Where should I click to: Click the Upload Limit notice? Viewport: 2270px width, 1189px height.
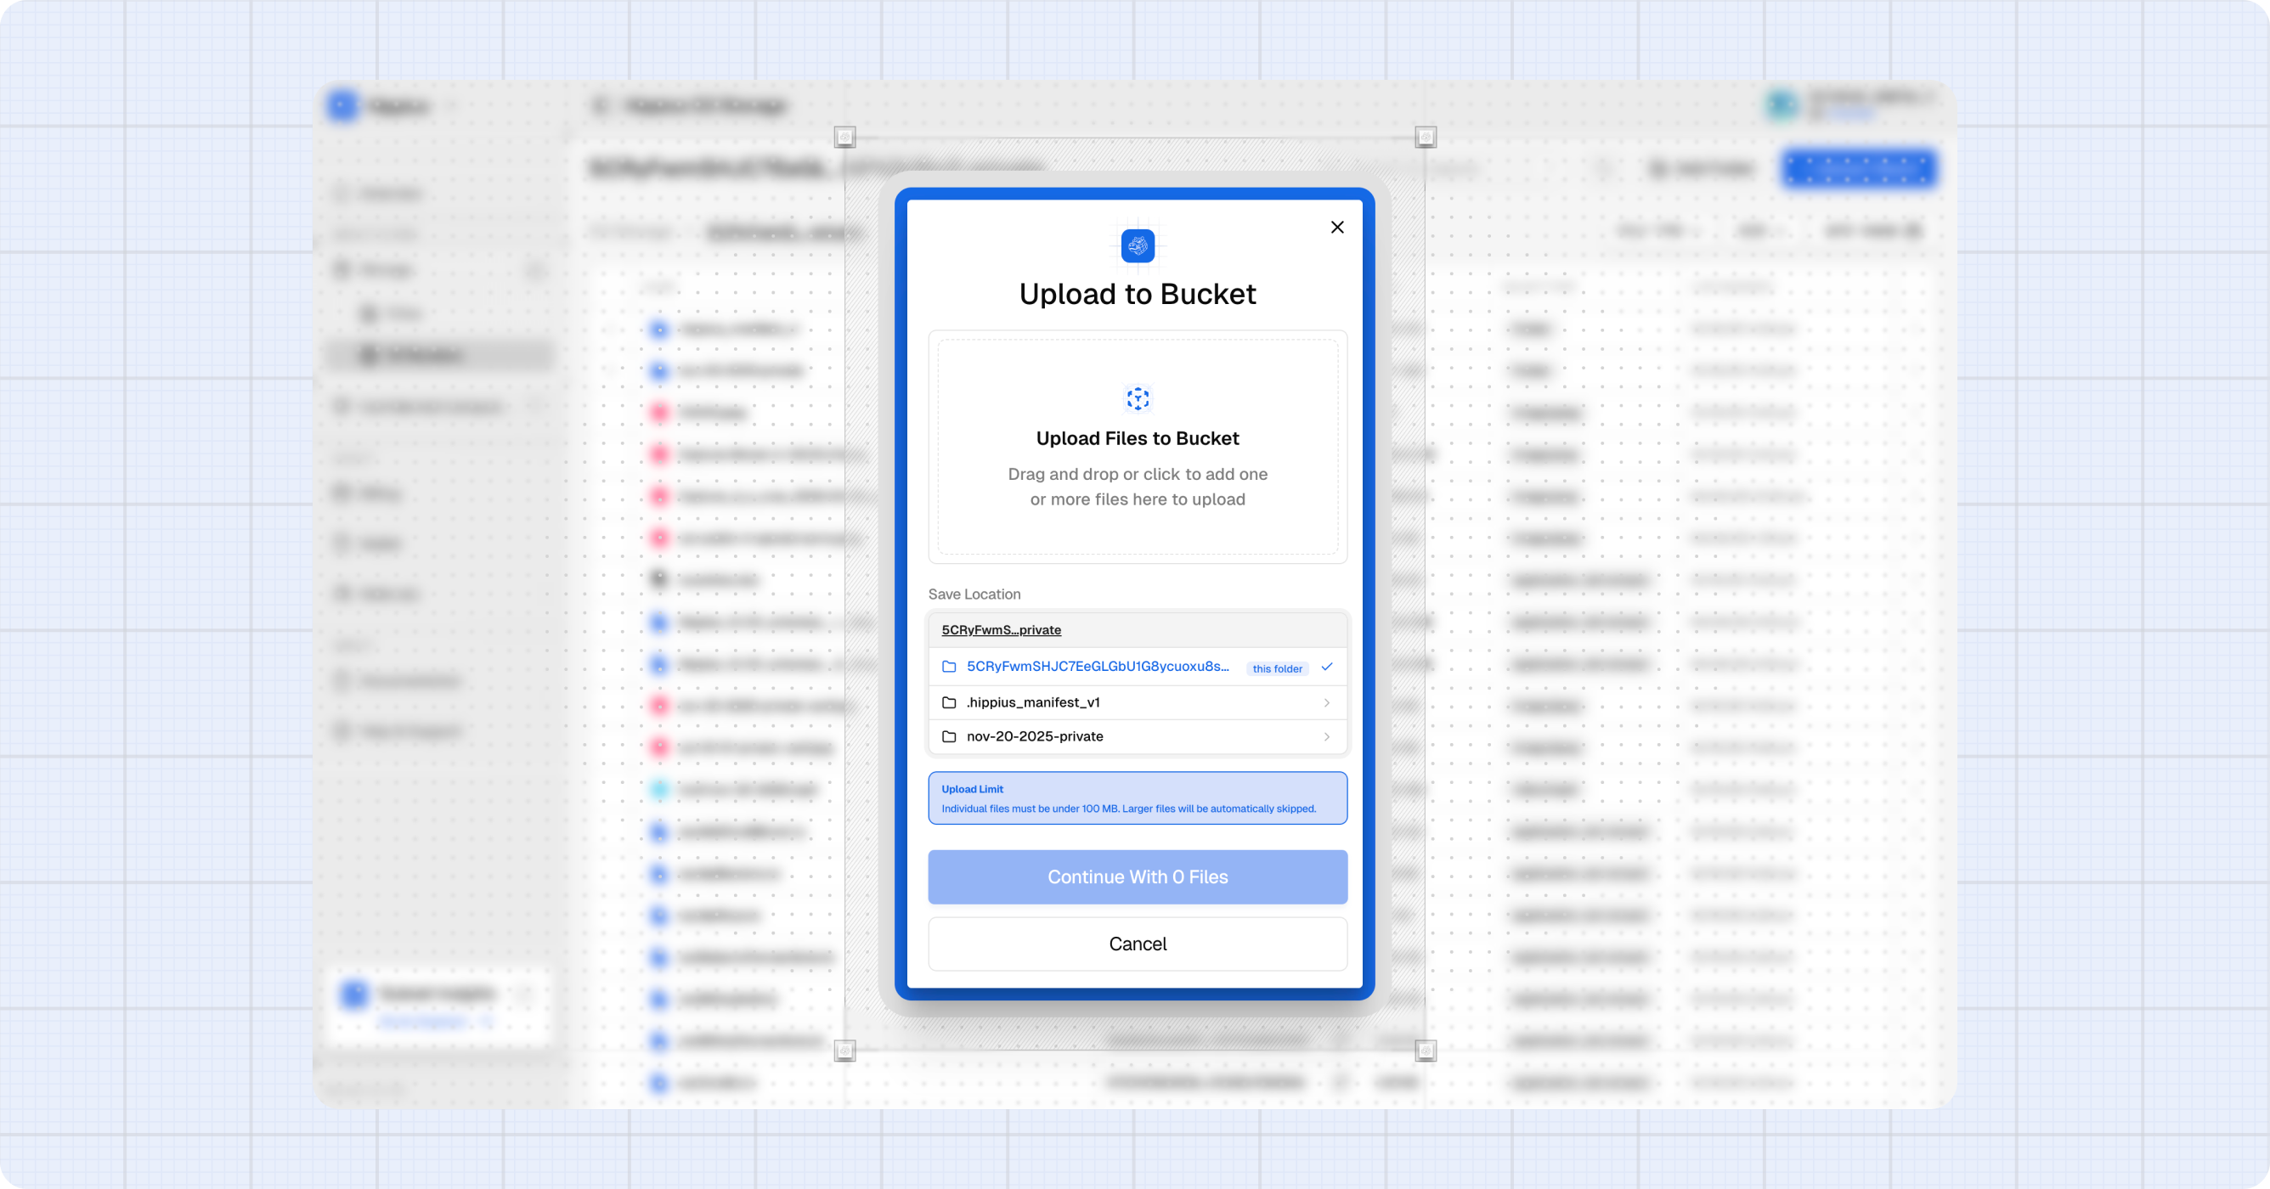1138,798
